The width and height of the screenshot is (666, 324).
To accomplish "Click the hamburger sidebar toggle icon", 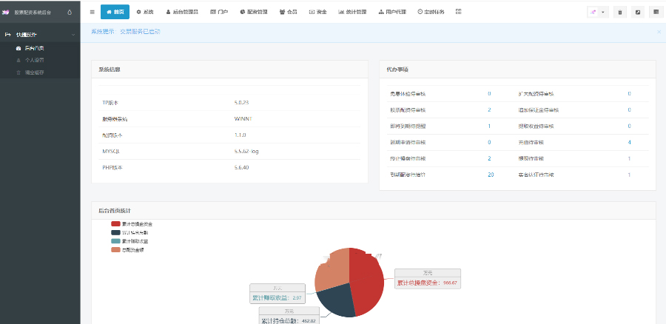I will click(x=92, y=12).
